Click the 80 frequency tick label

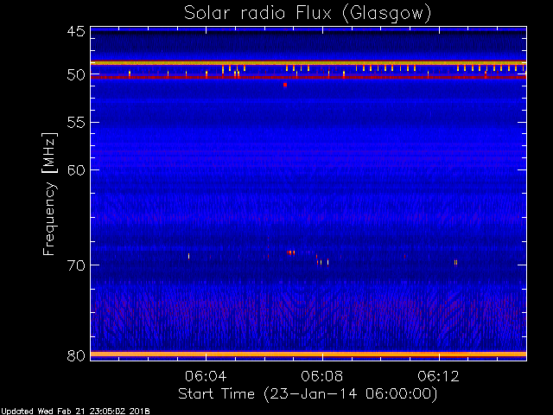click(76, 355)
